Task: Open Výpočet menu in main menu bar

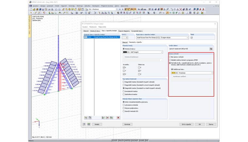Action: point(64,6)
